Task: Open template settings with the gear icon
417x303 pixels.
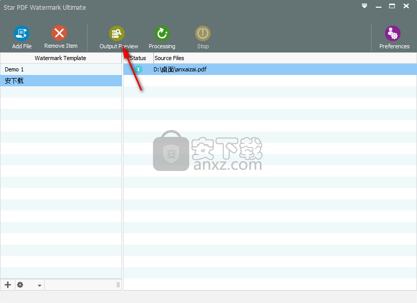Action: 20,285
